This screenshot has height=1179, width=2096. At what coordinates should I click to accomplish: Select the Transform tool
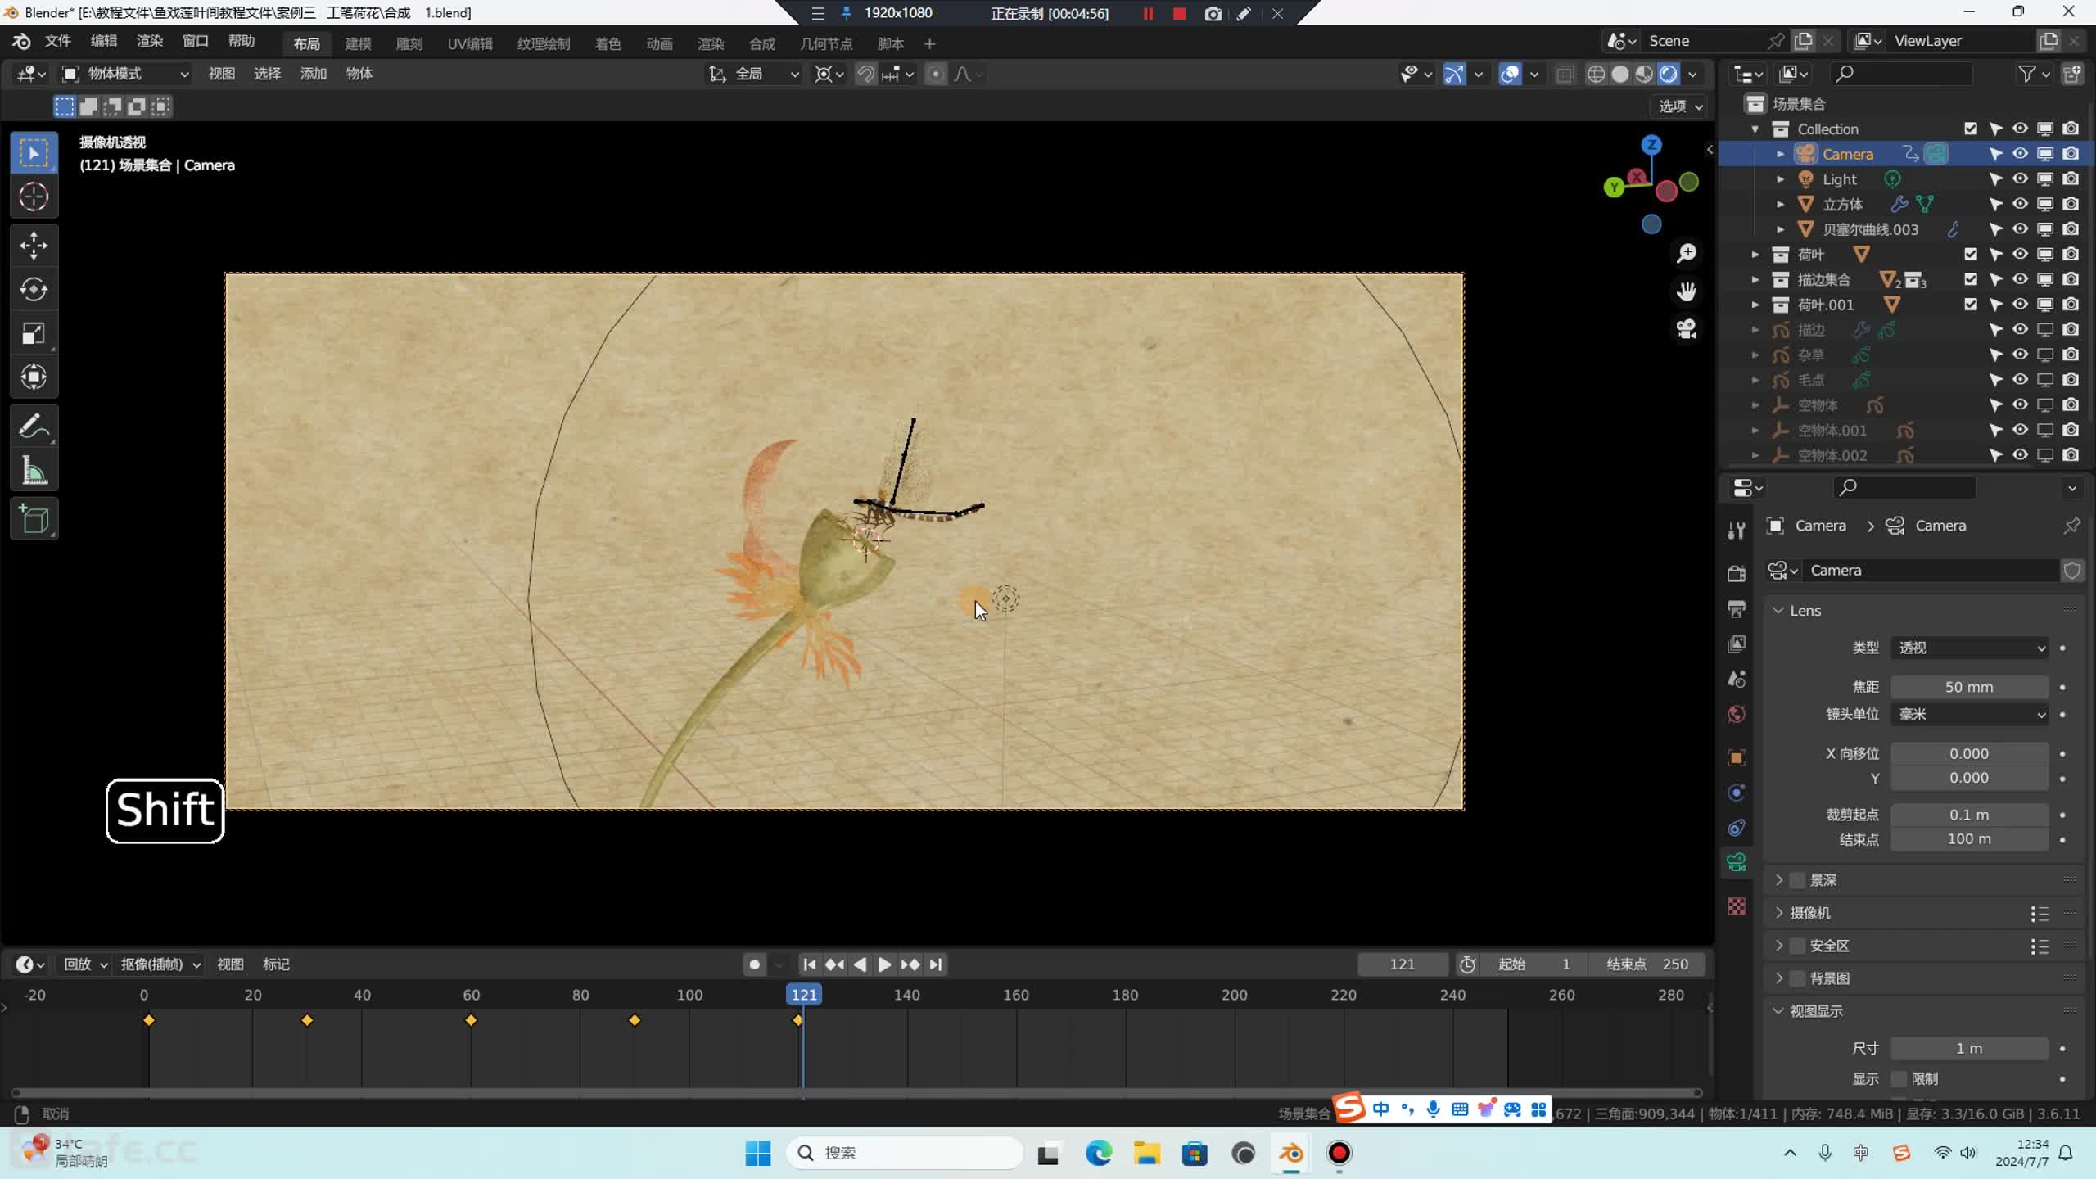click(x=34, y=377)
